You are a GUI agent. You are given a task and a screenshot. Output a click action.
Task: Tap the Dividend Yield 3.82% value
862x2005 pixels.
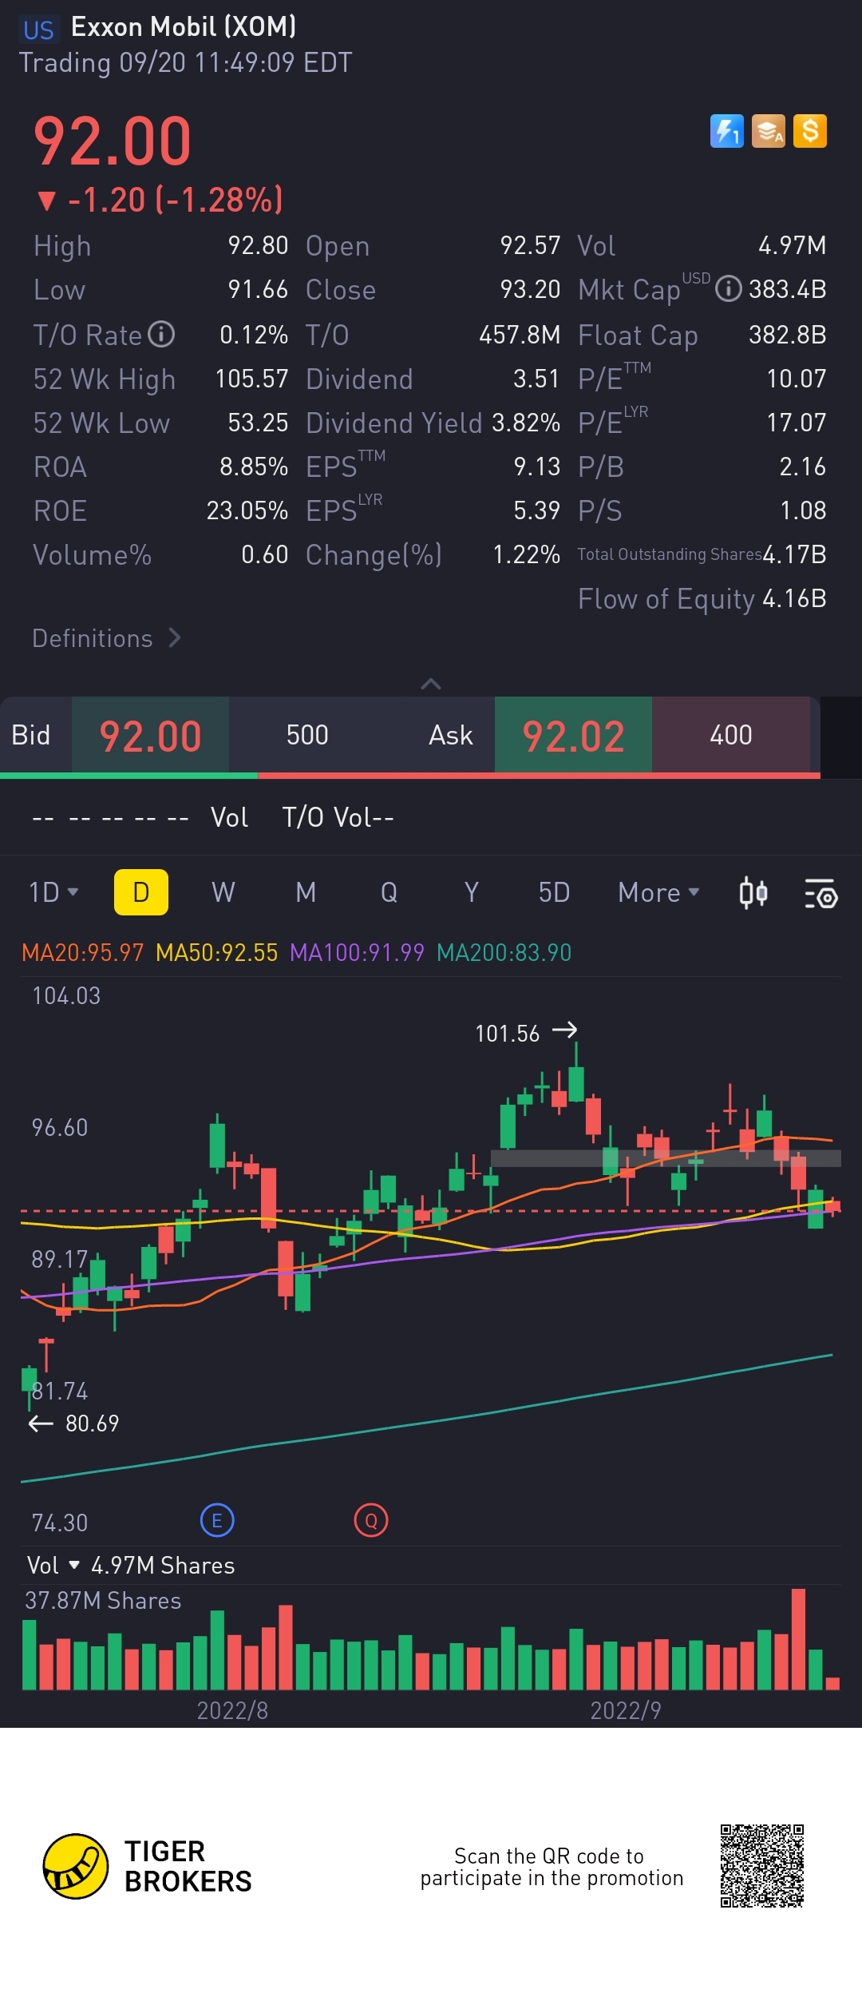[x=526, y=423]
